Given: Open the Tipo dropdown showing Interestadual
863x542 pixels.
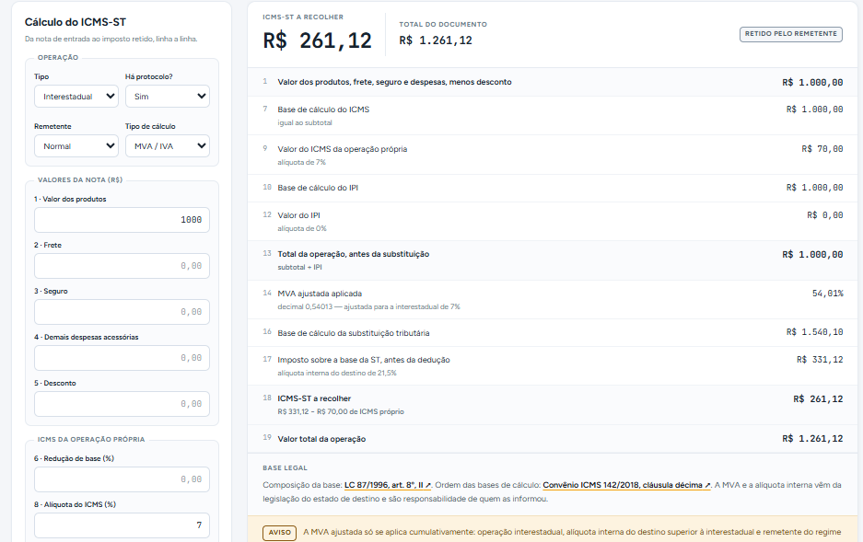Looking at the screenshot, I should (76, 97).
